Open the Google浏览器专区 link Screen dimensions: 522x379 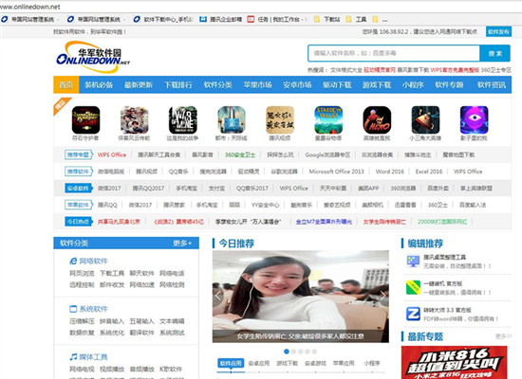(327, 155)
